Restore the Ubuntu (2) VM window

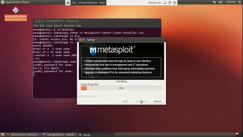[x=170, y=3]
